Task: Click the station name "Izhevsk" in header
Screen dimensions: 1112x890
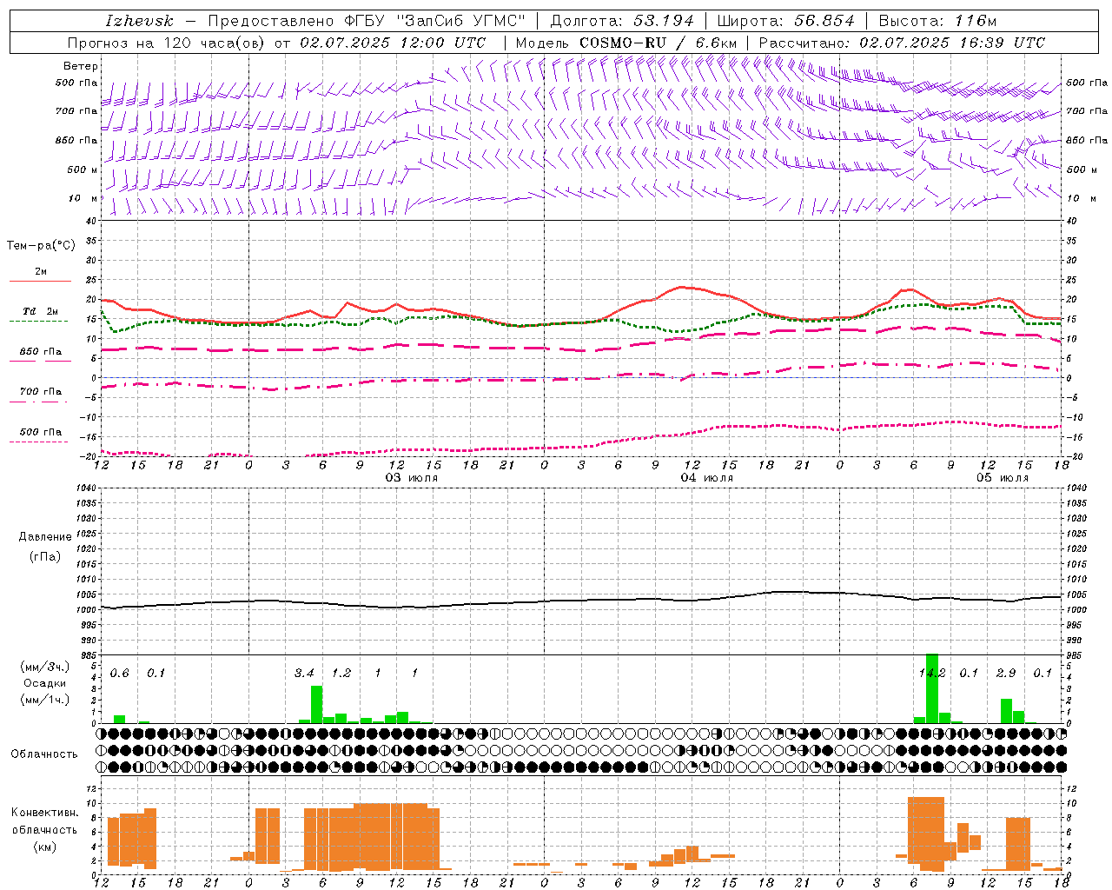Action: (x=139, y=21)
